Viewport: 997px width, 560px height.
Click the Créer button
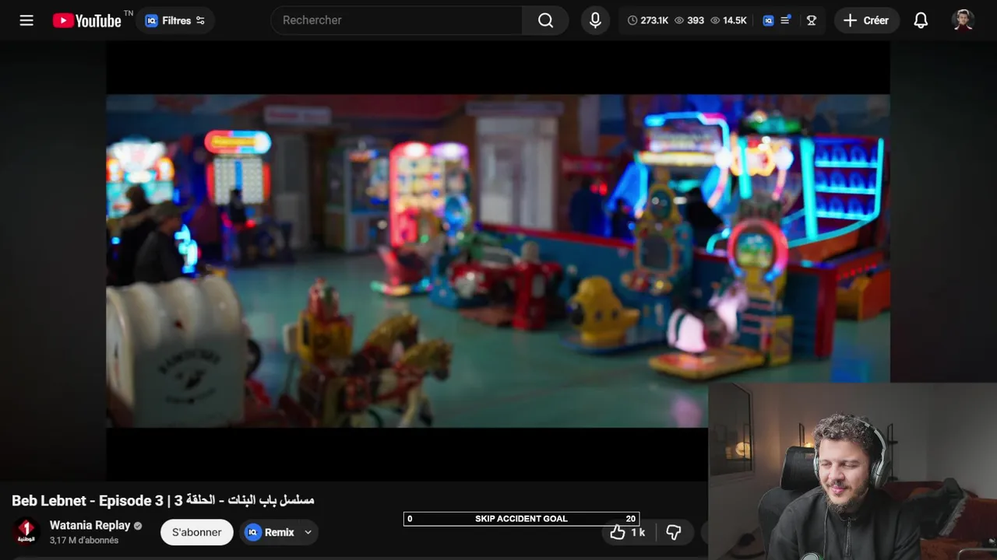pyautogui.click(x=866, y=20)
